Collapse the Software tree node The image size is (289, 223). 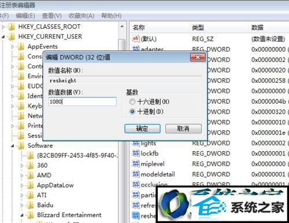tap(13, 146)
